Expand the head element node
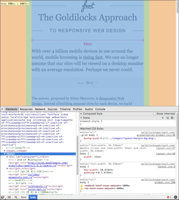The width and height of the screenshot is (179, 200). pos(5,151)
